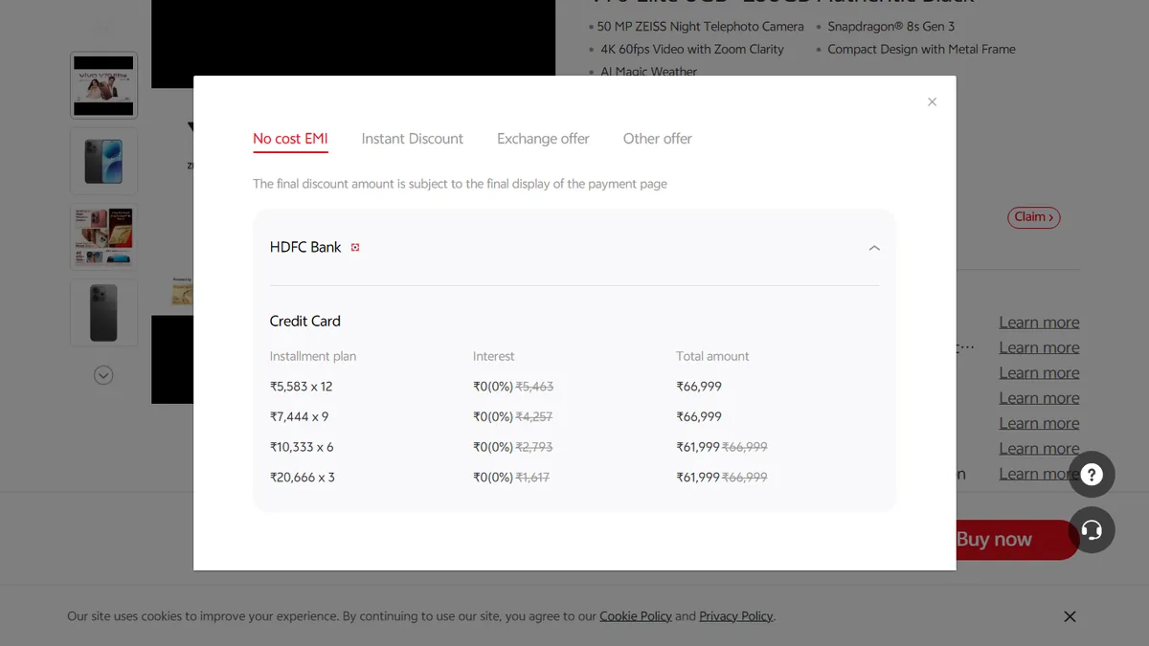Click the struck-through ₹4,257 interest value

pos(533,416)
